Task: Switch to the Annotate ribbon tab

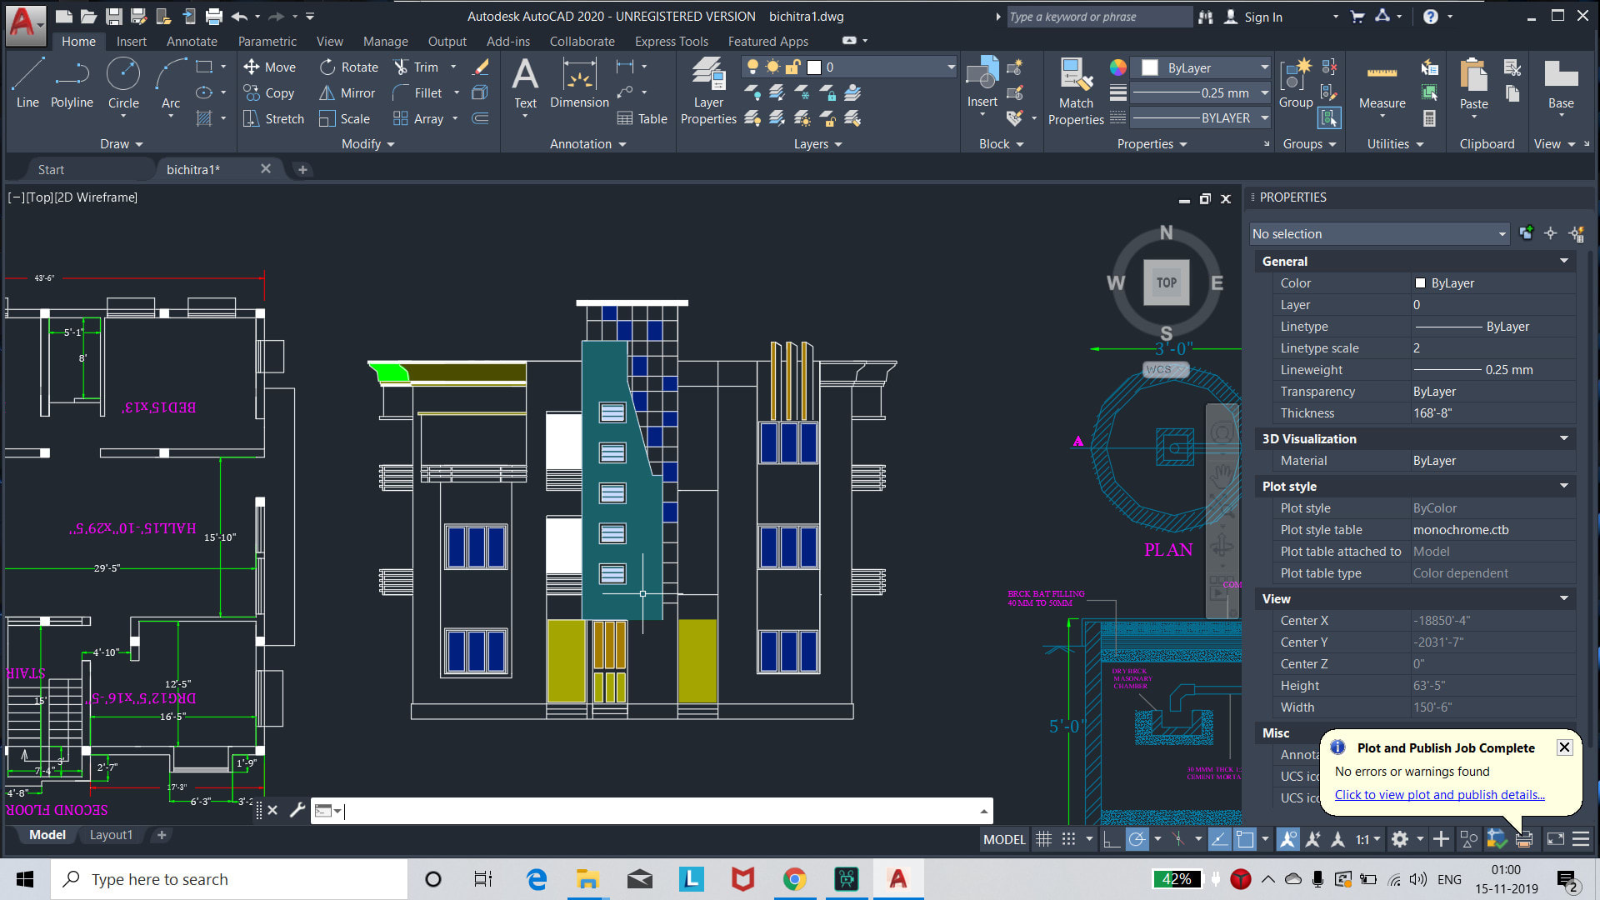Action: coord(192,41)
